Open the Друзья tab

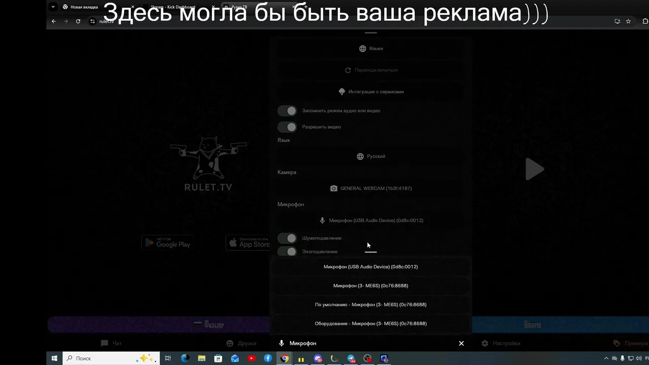(x=241, y=343)
